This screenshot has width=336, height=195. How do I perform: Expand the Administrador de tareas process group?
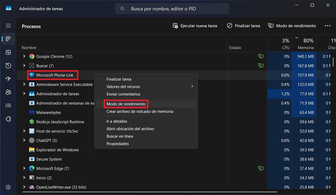[x=24, y=94]
